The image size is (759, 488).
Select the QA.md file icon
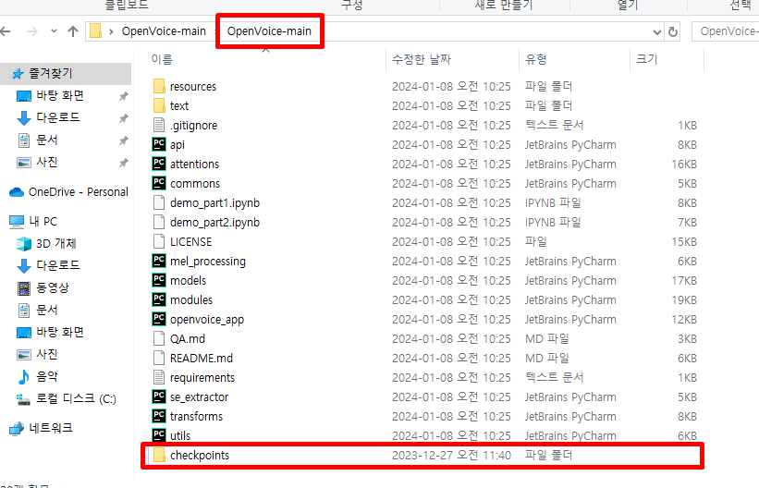tap(159, 338)
